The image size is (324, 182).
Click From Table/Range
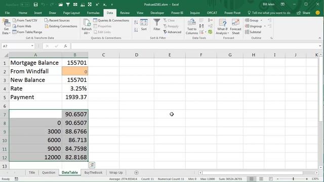coord(27,32)
